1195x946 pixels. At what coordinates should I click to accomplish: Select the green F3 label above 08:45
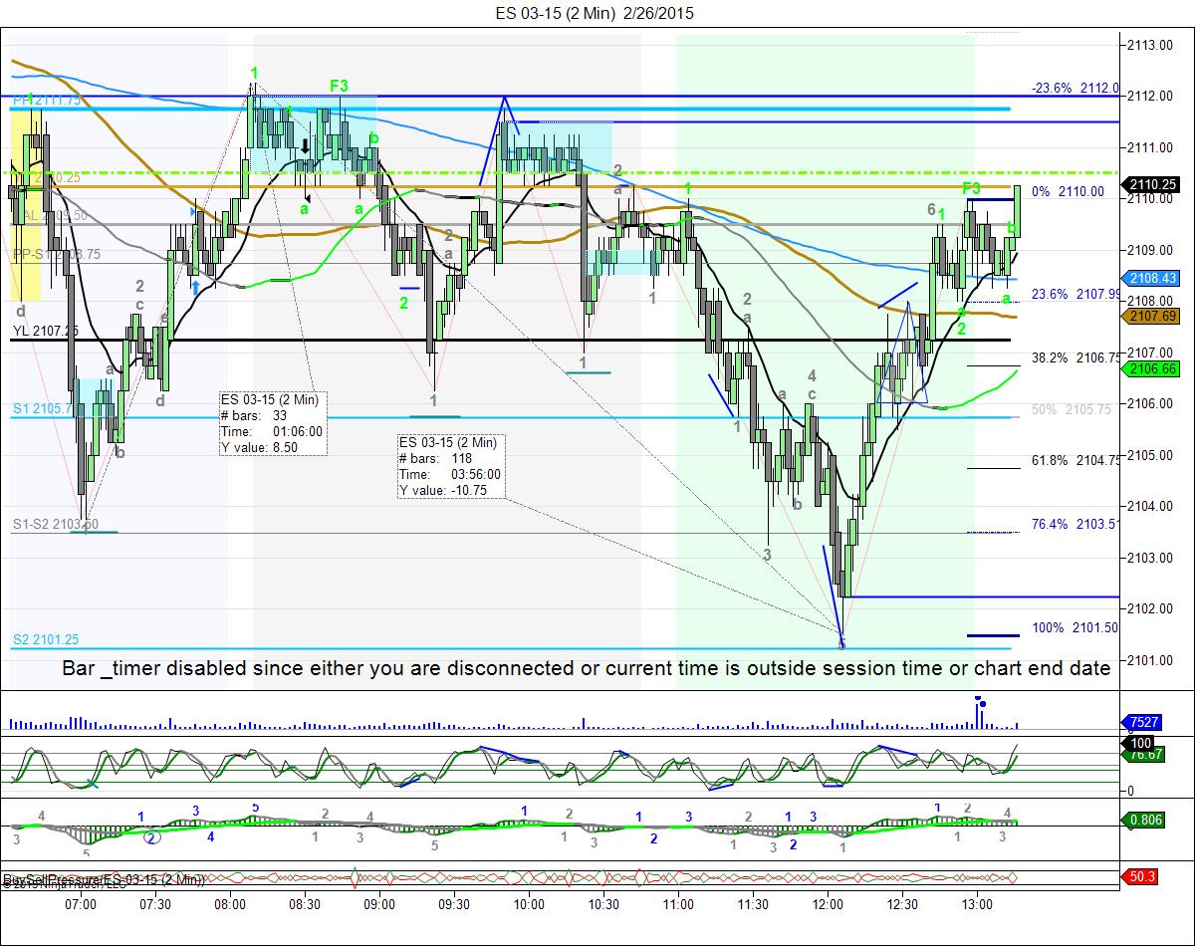click(x=340, y=86)
